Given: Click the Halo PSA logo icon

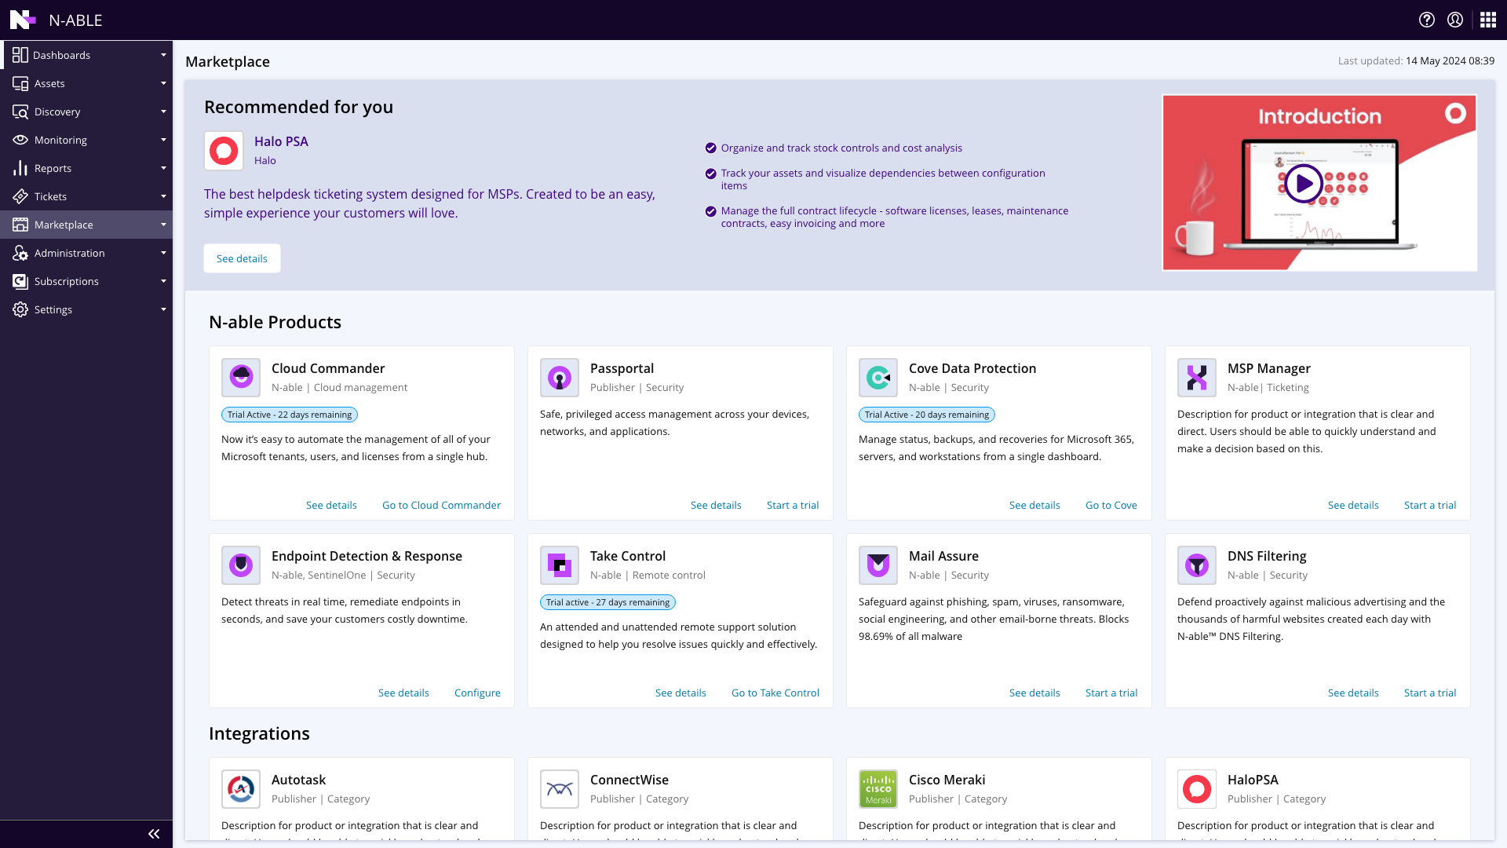Looking at the screenshot, I should pyautogui.click(x=224, y=150).
